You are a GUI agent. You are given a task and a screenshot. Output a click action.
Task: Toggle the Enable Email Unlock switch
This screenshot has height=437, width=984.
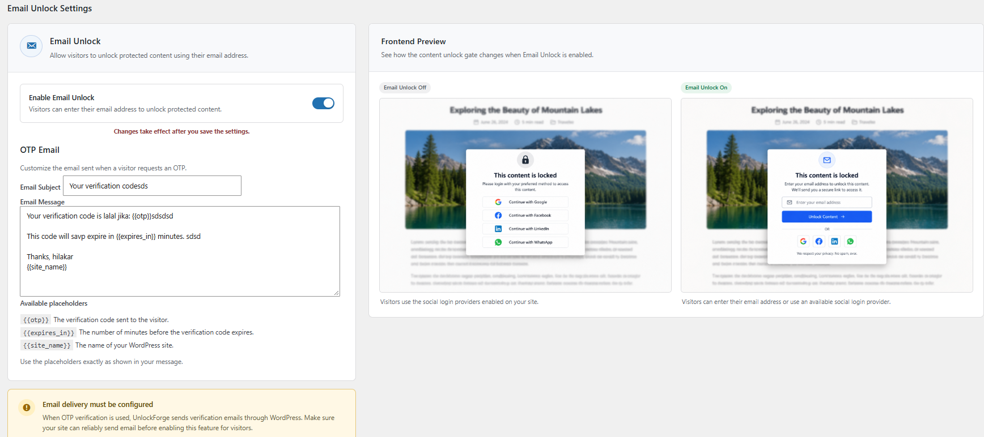(323, 103)
